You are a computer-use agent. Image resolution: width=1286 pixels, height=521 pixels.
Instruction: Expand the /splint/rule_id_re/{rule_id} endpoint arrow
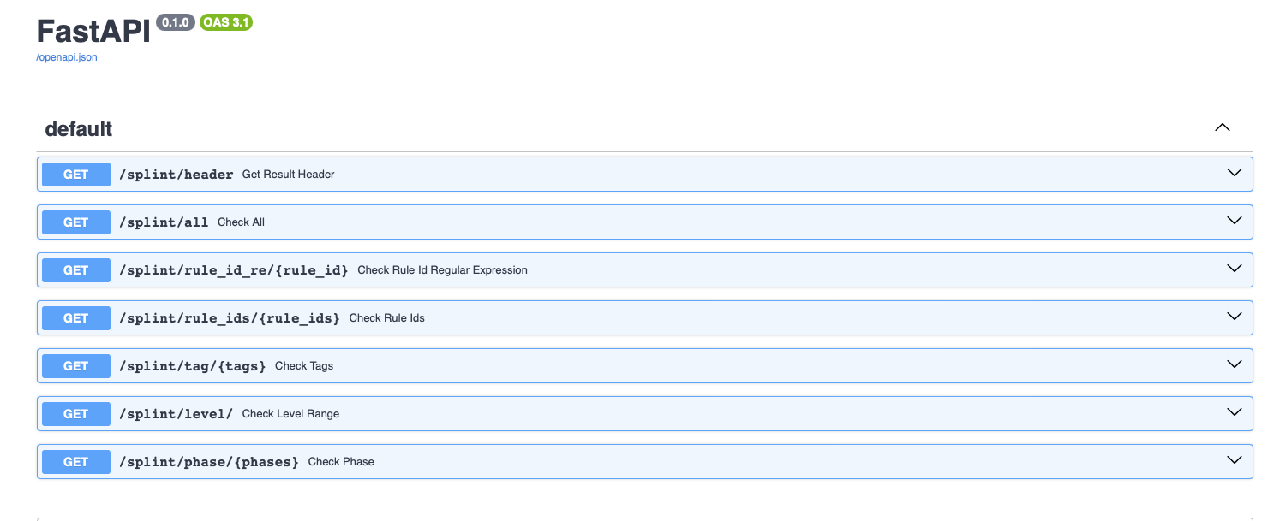[x=1235, y=268]
